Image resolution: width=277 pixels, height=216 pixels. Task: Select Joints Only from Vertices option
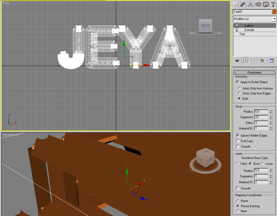pyautogui.click(x=239, y=88)
